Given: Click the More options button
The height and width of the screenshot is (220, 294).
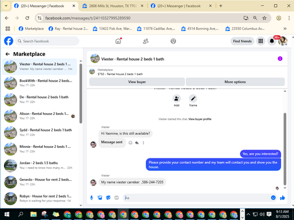Looking at the screenshot, I should 235,82.
